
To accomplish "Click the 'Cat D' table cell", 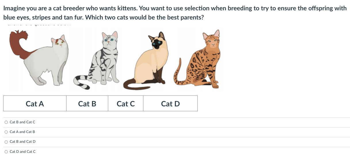I will 170,104.
